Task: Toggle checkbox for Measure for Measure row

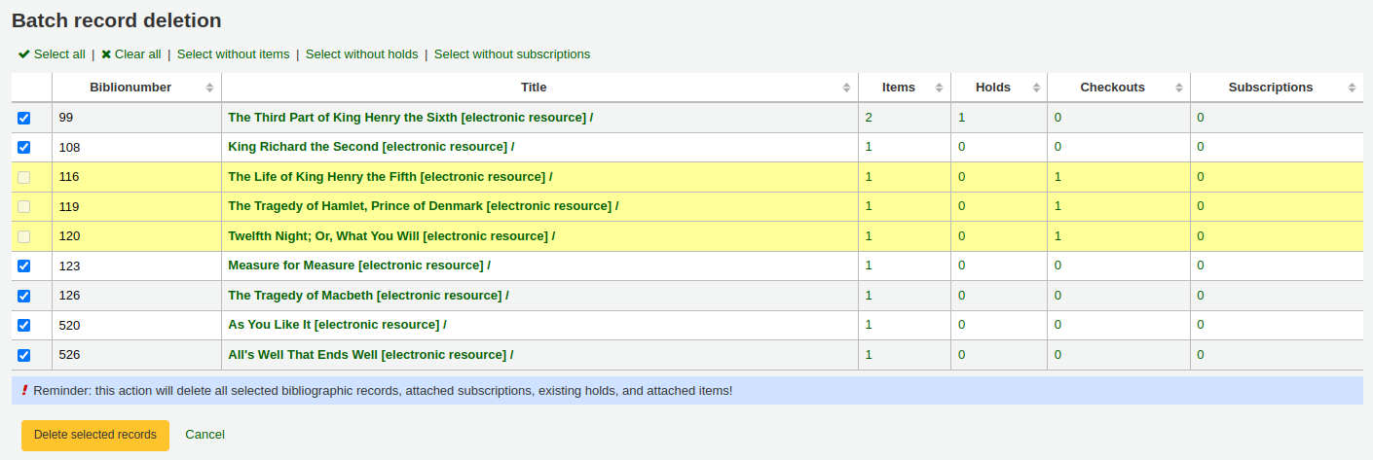Action: pyautogui.click(x=24, y=265)
